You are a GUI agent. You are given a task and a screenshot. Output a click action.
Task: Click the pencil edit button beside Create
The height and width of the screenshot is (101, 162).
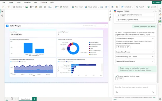coord(128,47)
